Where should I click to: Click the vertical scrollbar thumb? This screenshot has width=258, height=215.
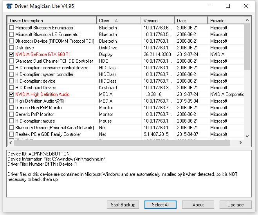[x=247, y=47]
